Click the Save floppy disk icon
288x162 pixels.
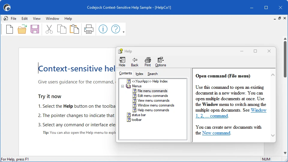tap(35, 29)
